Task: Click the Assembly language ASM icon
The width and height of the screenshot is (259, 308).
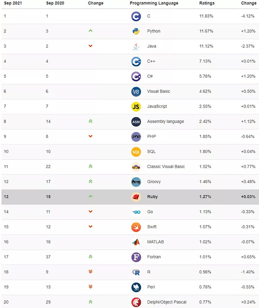Action: (136, 121)
